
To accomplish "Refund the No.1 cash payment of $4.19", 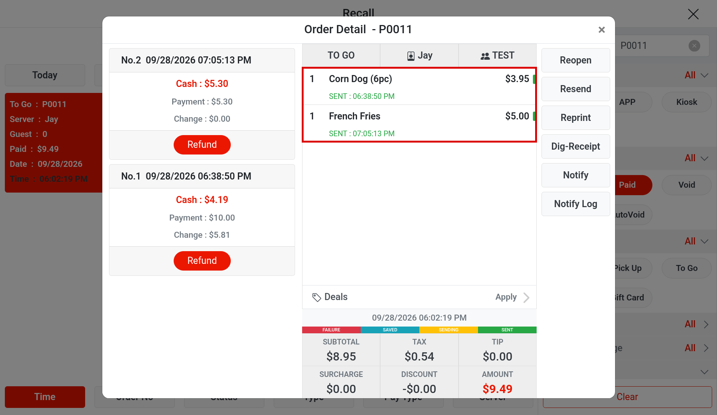I will [202, 261].
